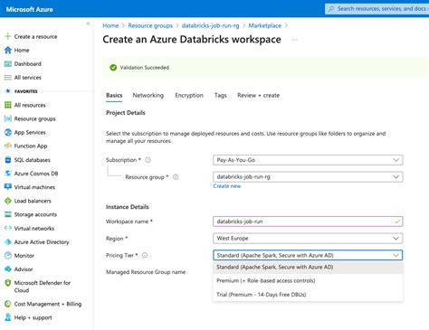
Task: Switch to the Networking tab
Action: click(148, 95)
